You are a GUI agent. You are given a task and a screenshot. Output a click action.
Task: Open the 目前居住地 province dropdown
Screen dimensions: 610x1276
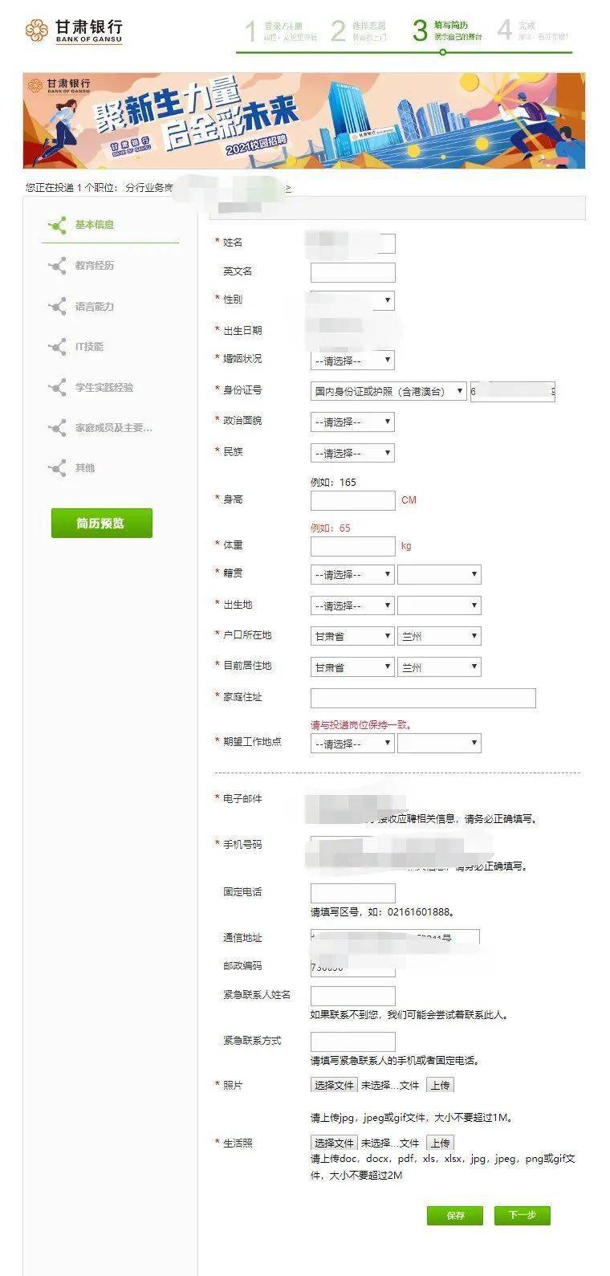point(352,667)
